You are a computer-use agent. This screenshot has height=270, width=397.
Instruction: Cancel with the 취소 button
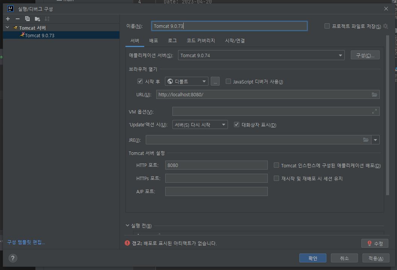344,258
